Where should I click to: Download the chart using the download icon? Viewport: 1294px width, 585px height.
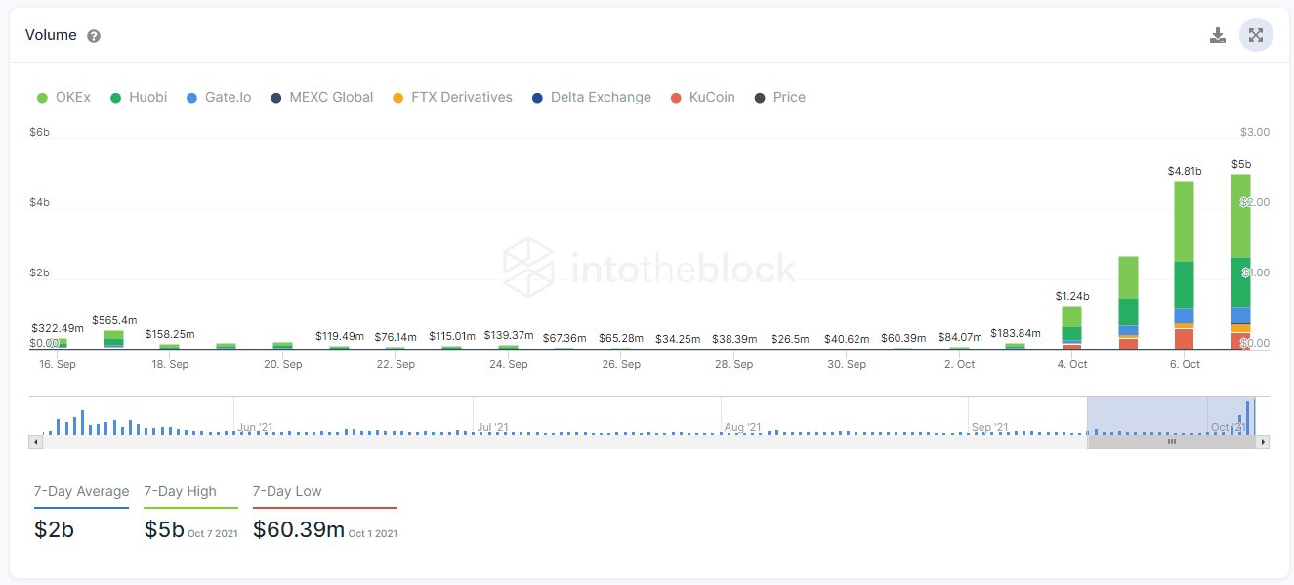click(x=1217, y=36)
